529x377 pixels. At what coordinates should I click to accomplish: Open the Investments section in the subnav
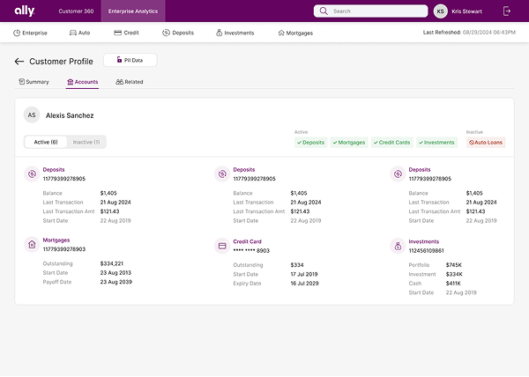point(235,33)
